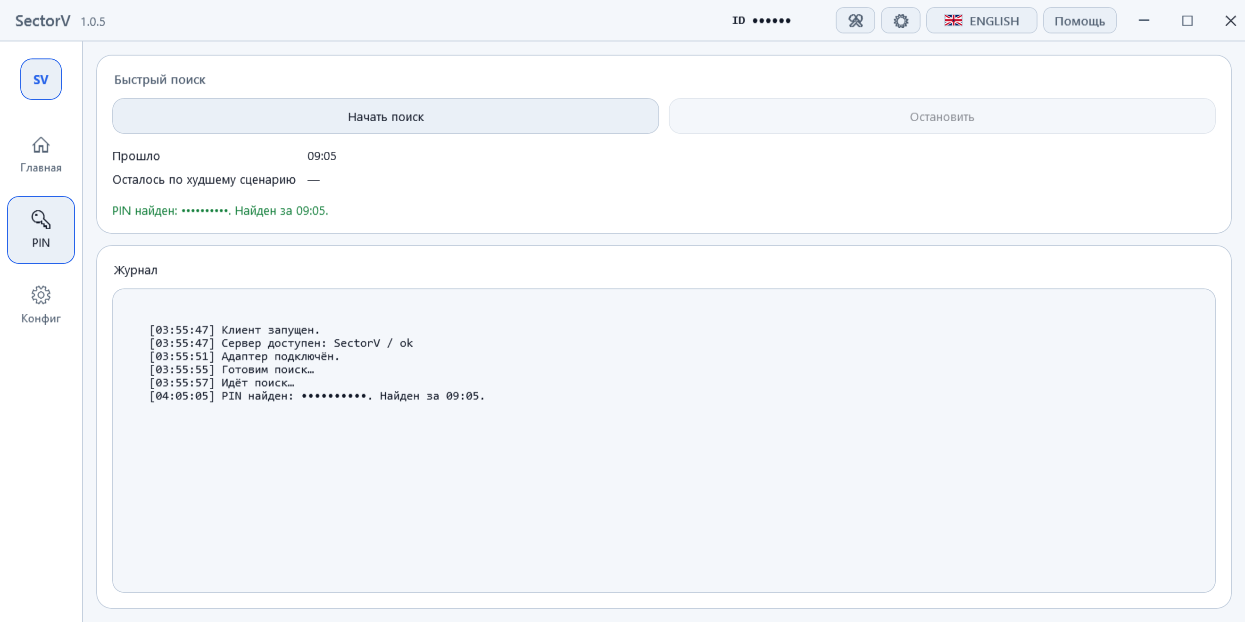Image resolution: width=1245 pixels, height=622 pixels.
Task: Click the log line Идёт поиск
Action: coord(221,383)
